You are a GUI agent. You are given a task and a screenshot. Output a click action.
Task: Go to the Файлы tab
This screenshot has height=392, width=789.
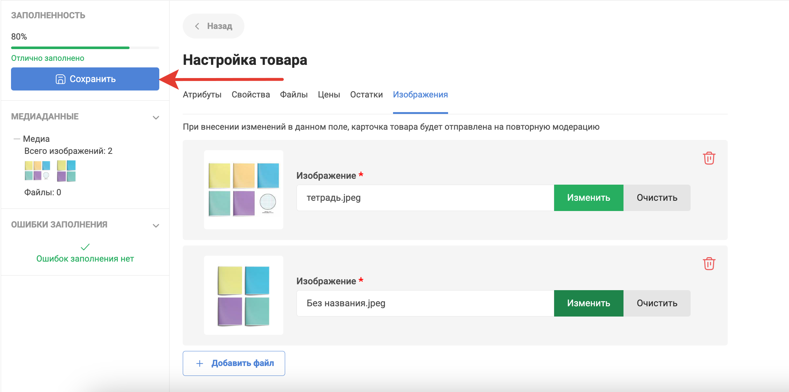294,95
